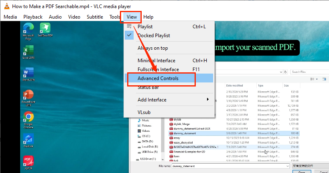Open VLsub from the View menu
The height and width of the screenshot is (173, 329).
pyautogui.click(x=169, y=112)
